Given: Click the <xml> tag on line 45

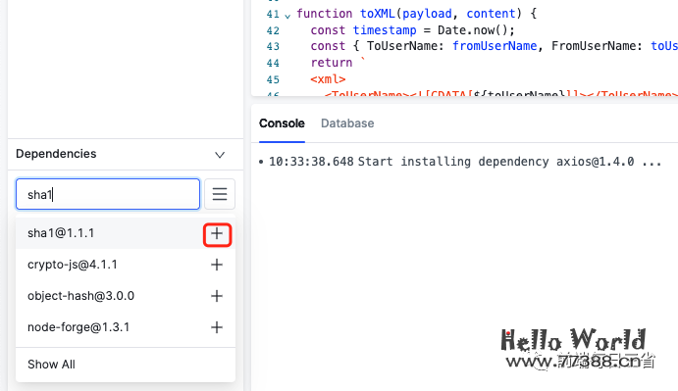Looking at the screenshot, I should 328,79.
